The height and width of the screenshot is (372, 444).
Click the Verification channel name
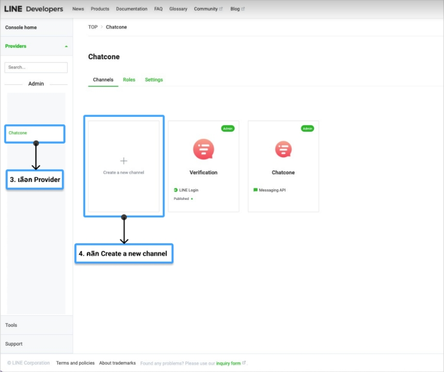tap(203, 173)
